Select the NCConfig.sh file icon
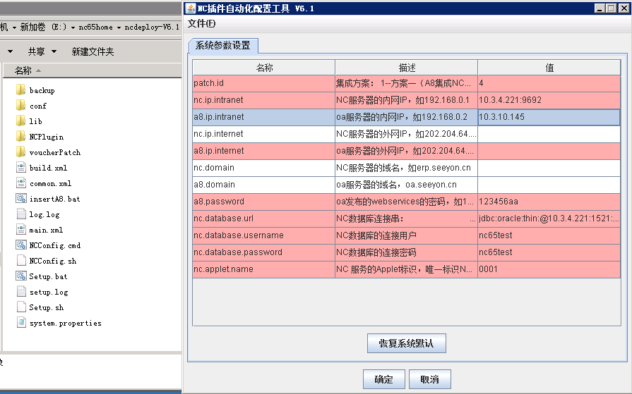Screen dimensions: 632x394 (21, 260)
